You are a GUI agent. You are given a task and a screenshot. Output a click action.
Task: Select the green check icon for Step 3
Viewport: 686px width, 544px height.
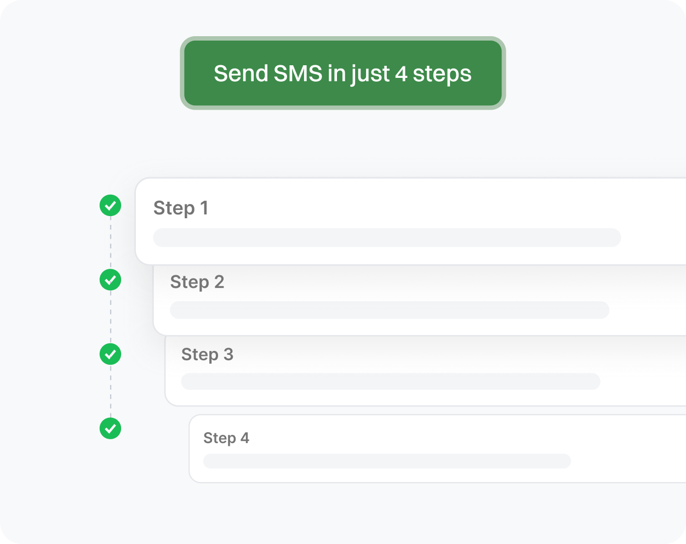[x=110, y=354]
